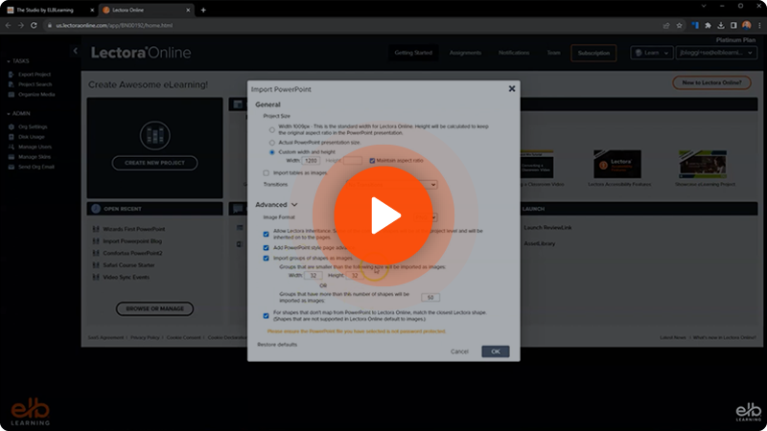Open Lectora Accessibility Features thumbnail

coord(617,164)
